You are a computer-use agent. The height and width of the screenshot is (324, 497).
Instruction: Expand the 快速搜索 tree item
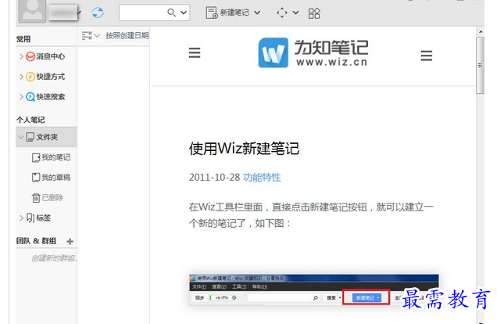click(21, 96)
